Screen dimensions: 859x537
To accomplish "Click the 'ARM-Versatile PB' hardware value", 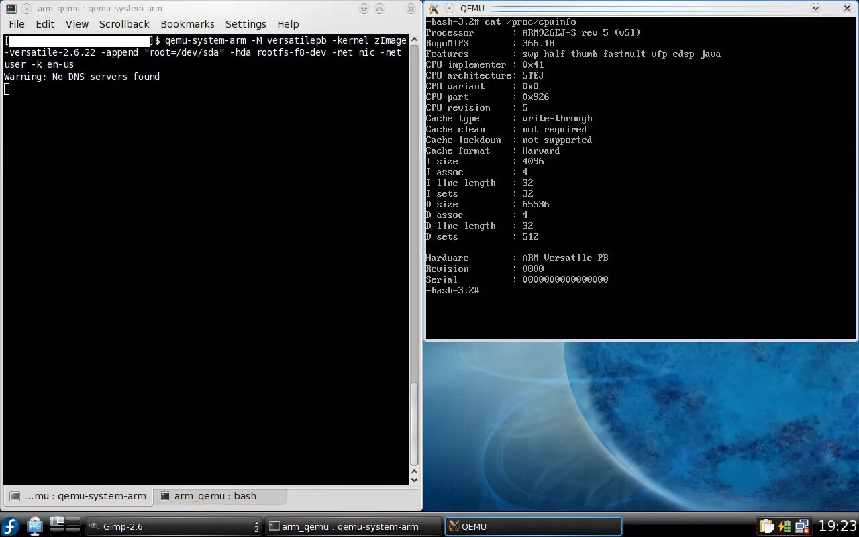I will point(565,258).
